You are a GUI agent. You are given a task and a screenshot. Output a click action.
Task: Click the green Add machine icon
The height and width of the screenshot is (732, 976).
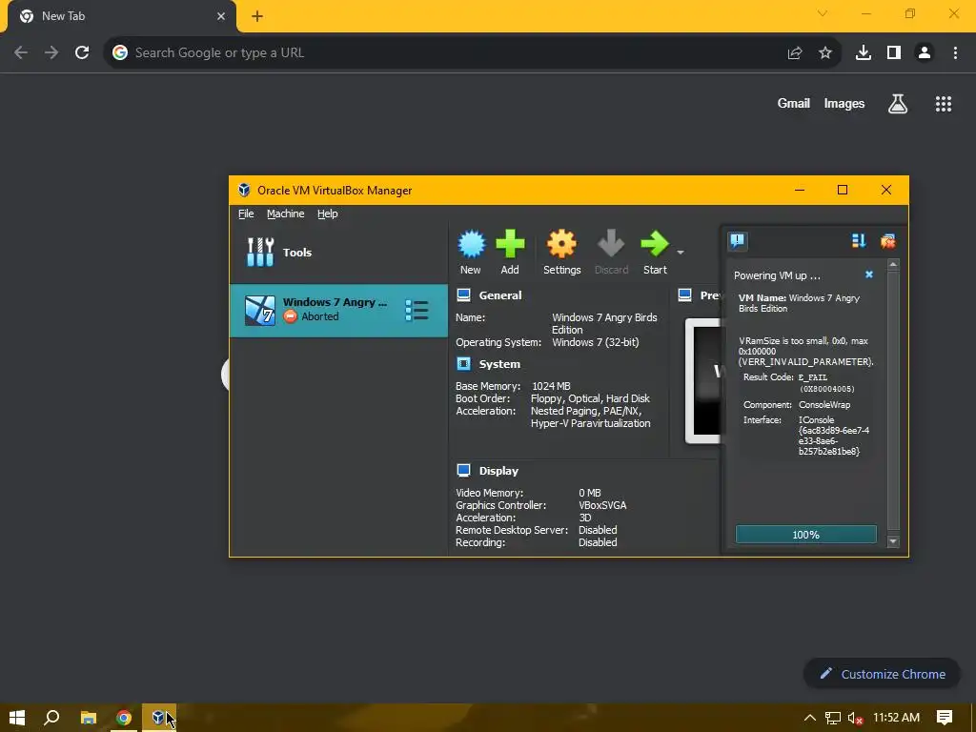point(510,244)
